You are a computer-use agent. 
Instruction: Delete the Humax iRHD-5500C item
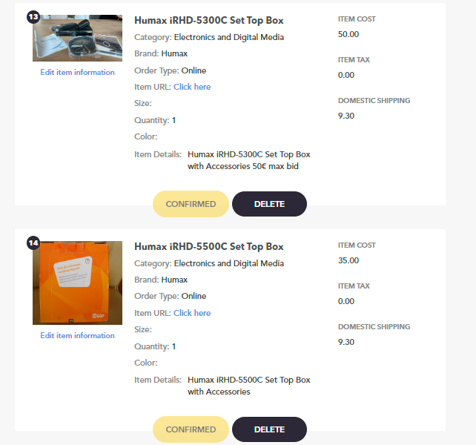[x=269, y=429]
